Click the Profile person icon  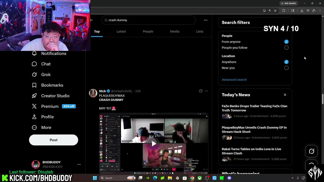[x=34, y=117]
